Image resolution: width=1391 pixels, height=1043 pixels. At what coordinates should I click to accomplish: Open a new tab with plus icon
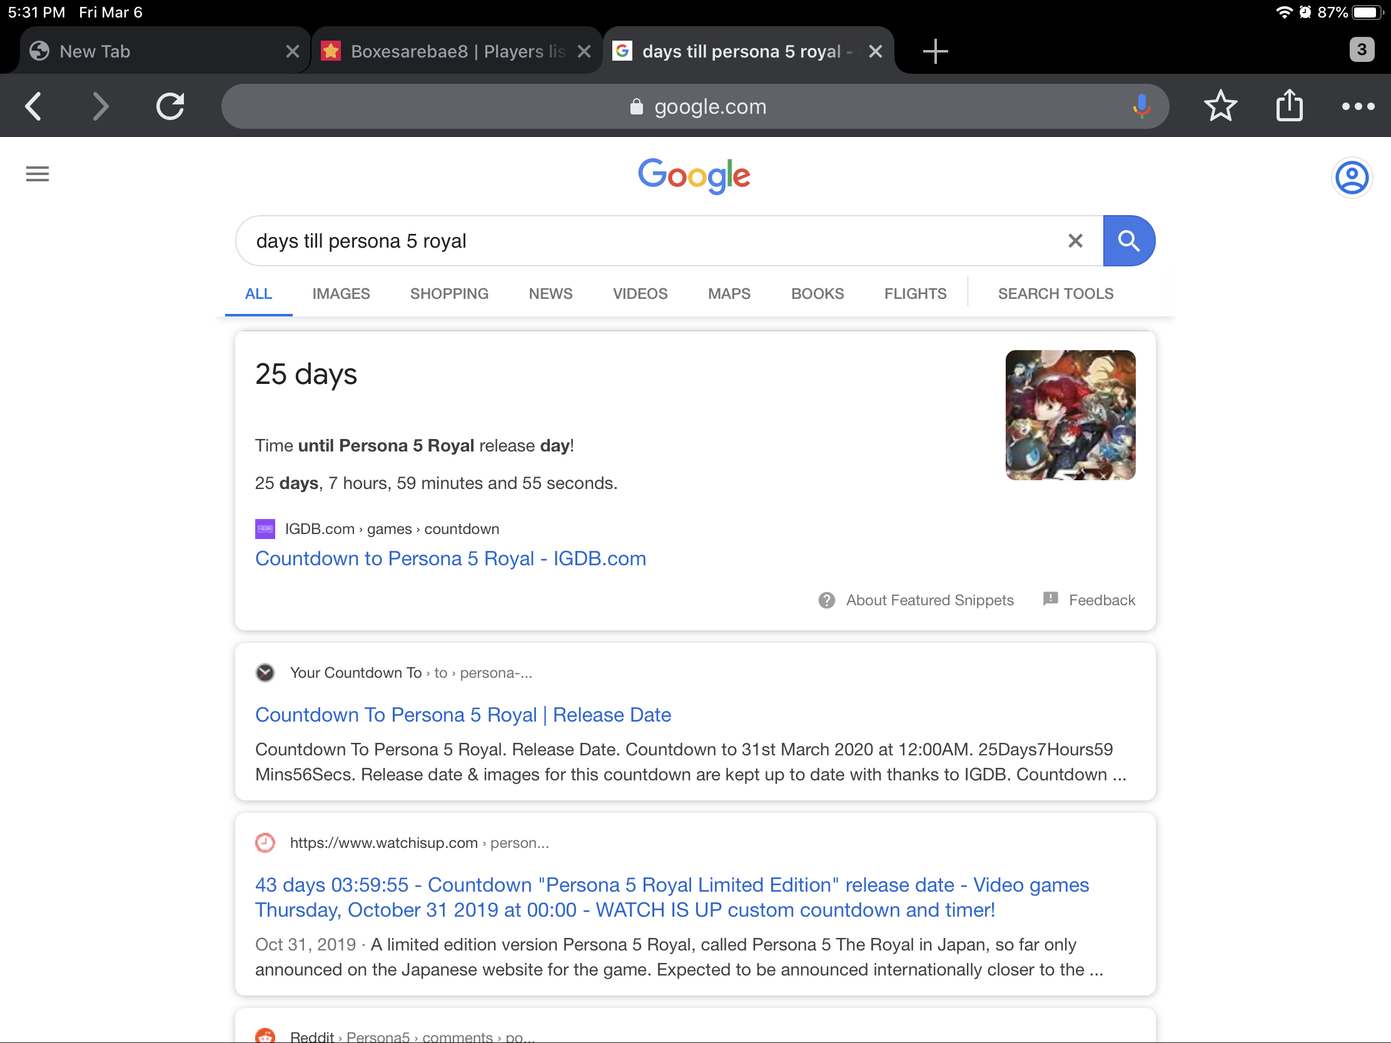pos(935,51)
